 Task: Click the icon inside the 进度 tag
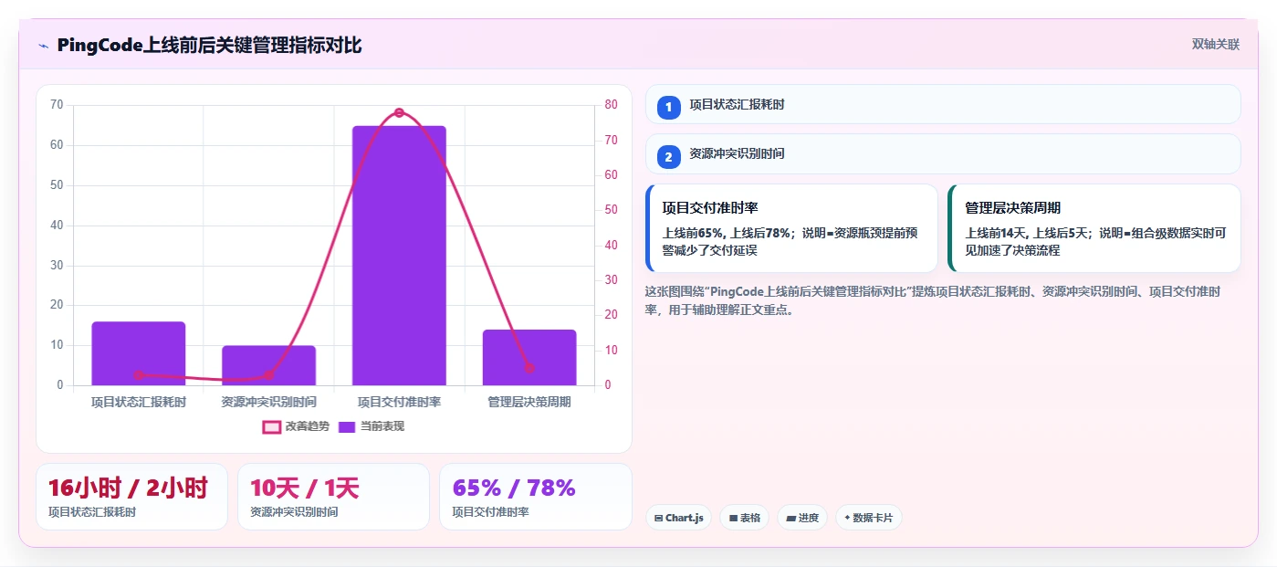pyautogui.click(x=790, y=519)
